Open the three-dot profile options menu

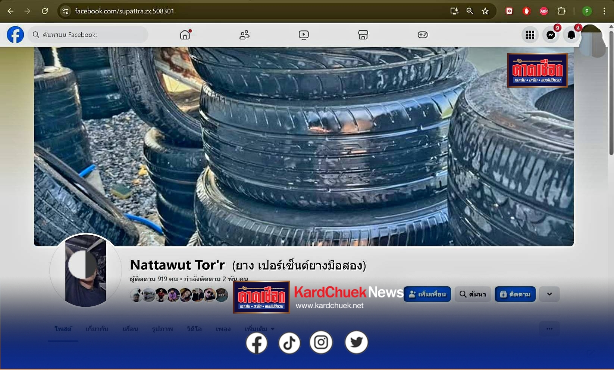(549, 329)
